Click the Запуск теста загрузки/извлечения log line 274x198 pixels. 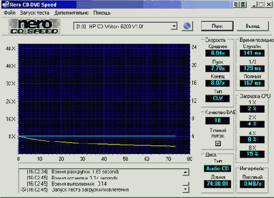(x=77, y=189)
